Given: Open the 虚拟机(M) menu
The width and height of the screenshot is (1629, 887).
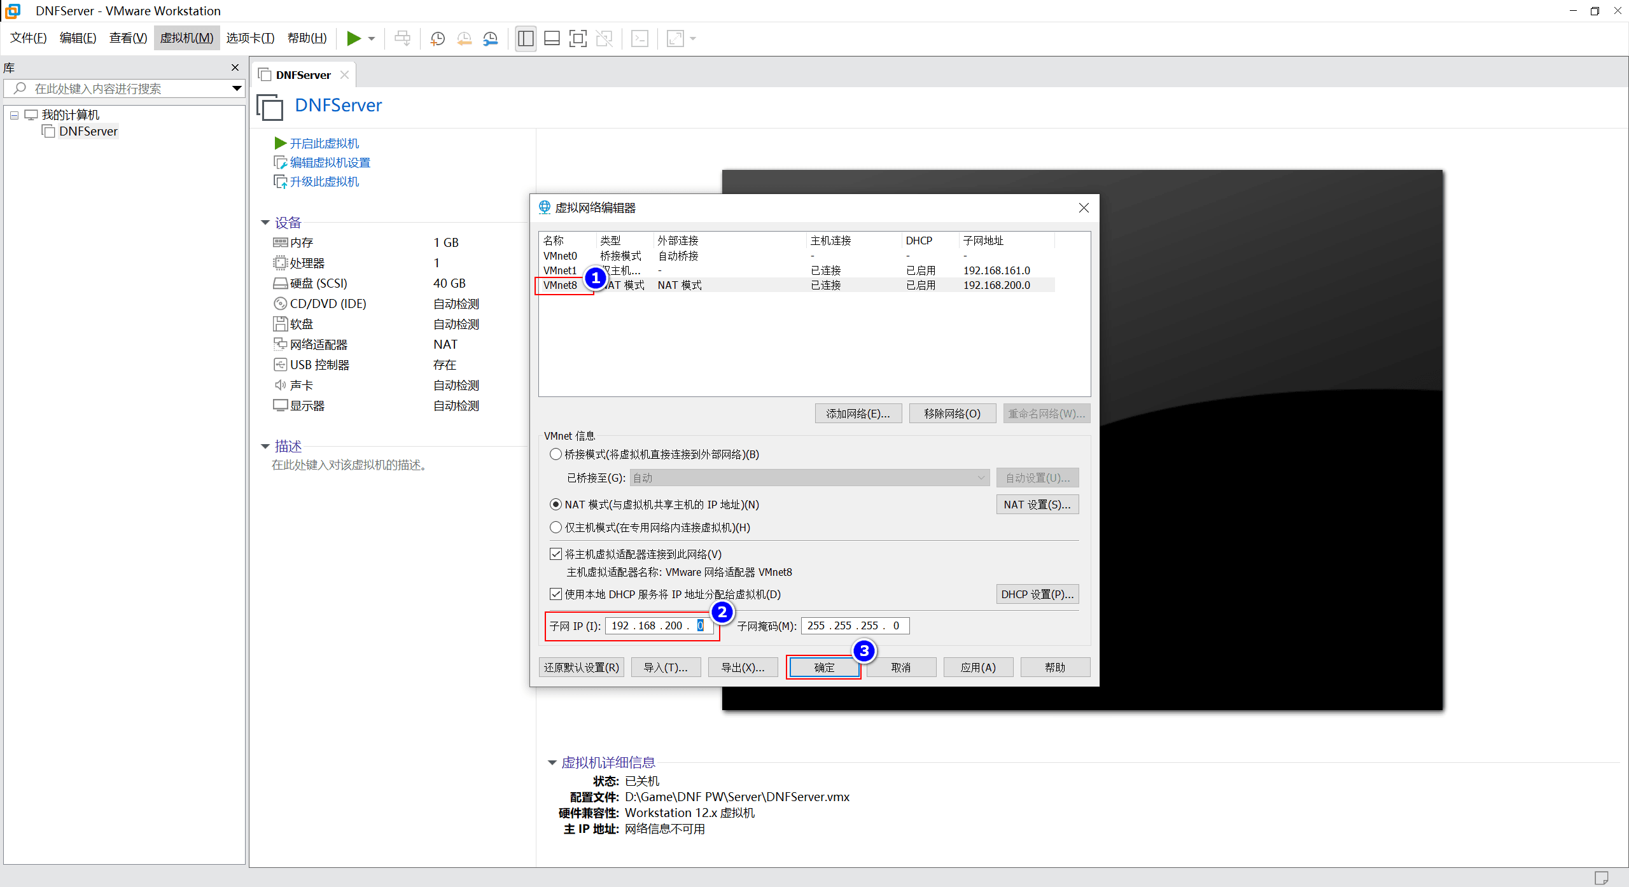Looking at the screenshot, I should pos(187,38).
